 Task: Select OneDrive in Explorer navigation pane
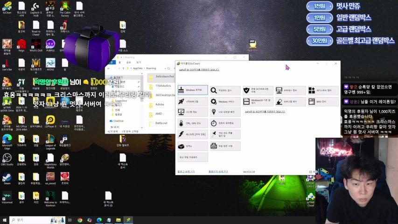coord(118,121)
